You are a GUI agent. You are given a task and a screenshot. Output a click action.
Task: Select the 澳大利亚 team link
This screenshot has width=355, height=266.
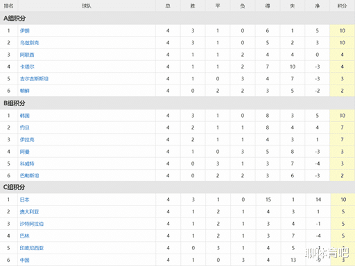point(29,212)
